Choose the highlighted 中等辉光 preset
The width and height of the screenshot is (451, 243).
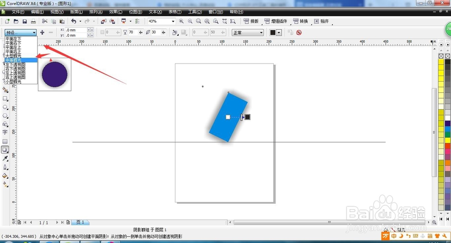pyautogui.click(x=21, y=60)
